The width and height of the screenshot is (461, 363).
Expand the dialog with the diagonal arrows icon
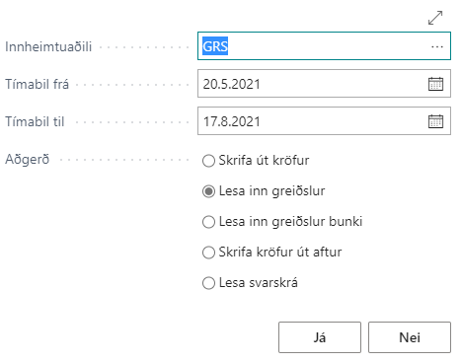tap(435, 18)
